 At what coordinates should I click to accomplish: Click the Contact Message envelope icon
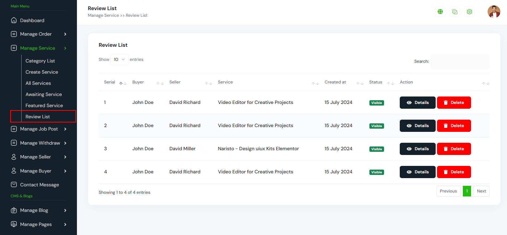coord(14,184)
